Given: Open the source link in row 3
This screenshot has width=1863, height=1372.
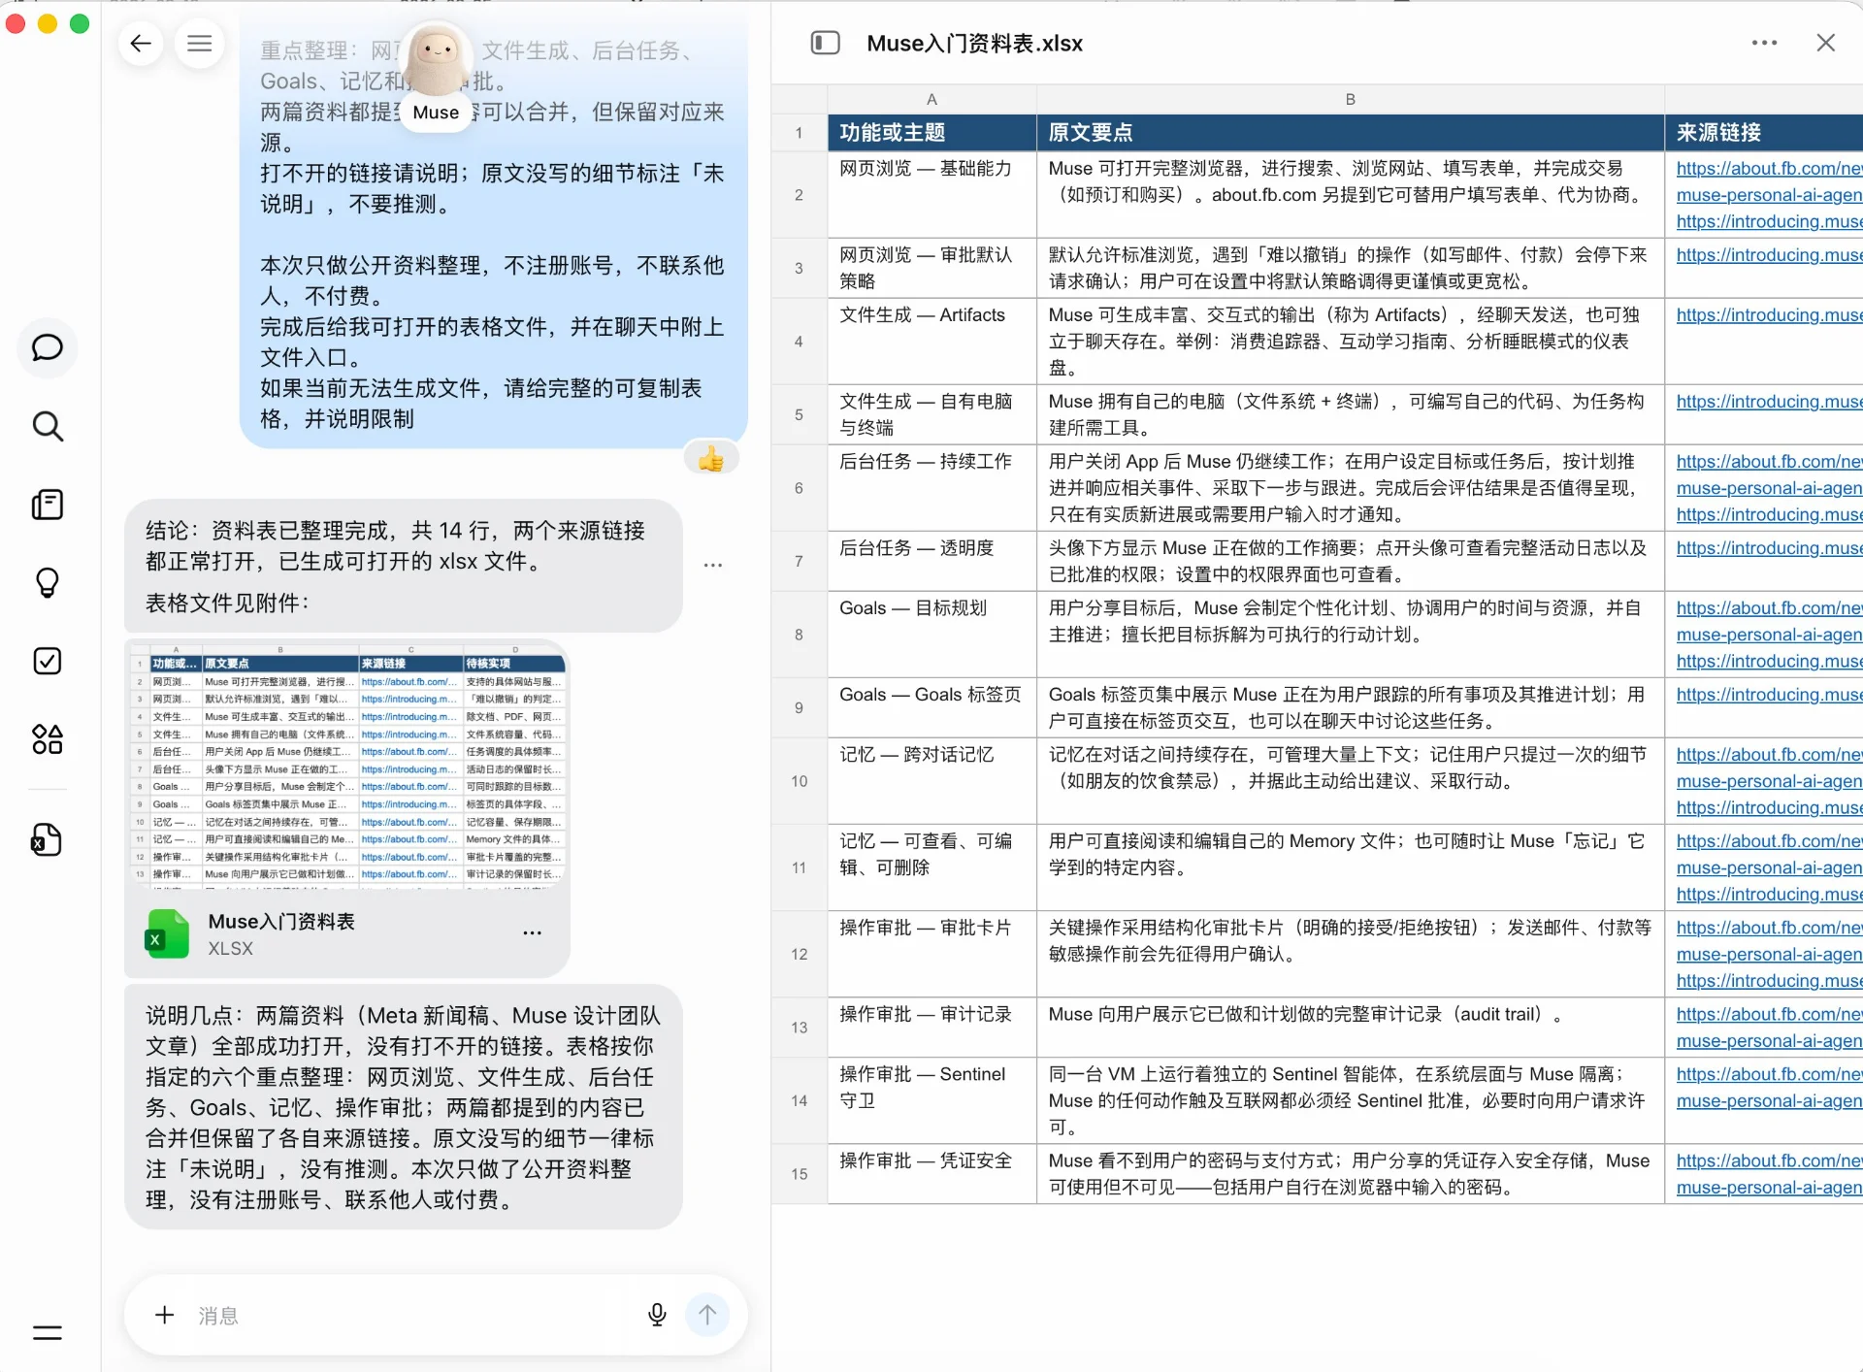Looking at the screenshot, I should pyautogui.click(x=1769, y=255).
